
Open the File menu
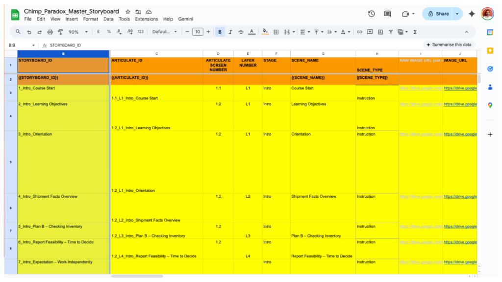pyautogui.click(x=28, y=19)
